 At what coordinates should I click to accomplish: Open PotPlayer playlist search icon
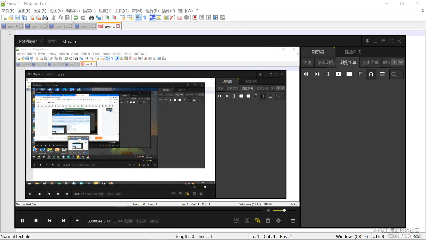coord(257,221)
